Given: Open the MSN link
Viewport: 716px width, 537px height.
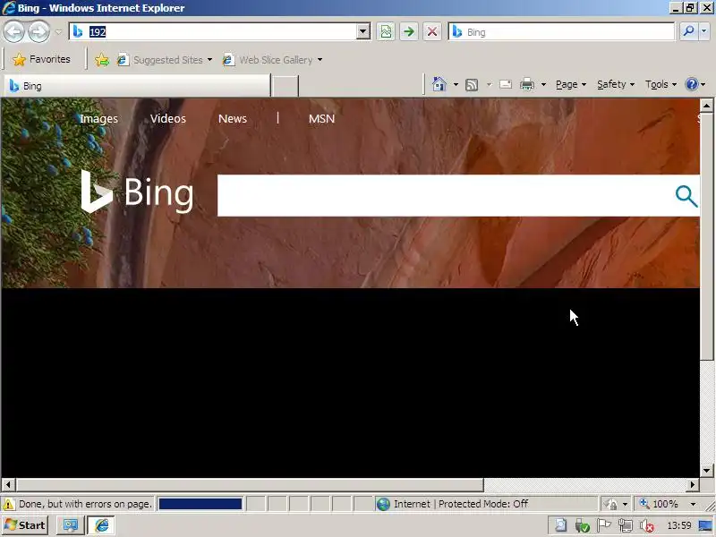Looking at the screenshot, I should (x=321, y=119).
